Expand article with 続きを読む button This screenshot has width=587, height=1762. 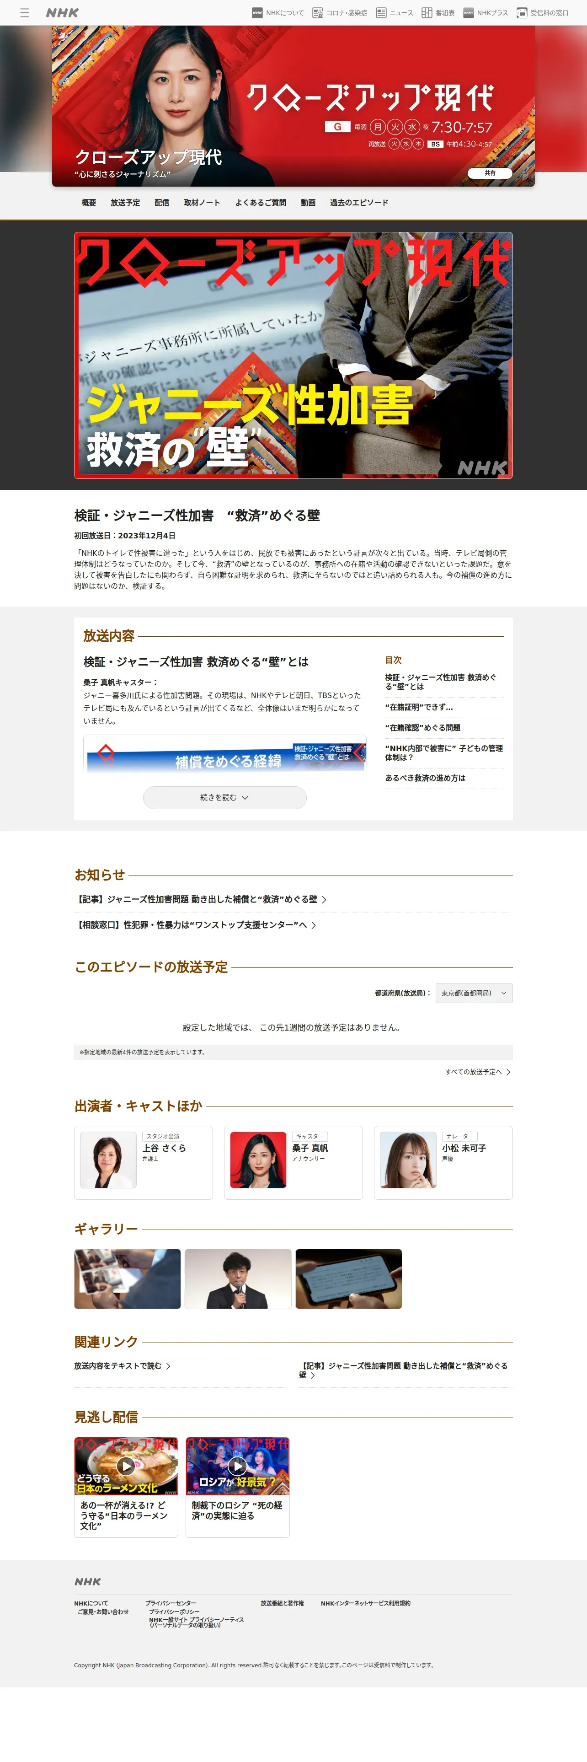pos(225,798)
